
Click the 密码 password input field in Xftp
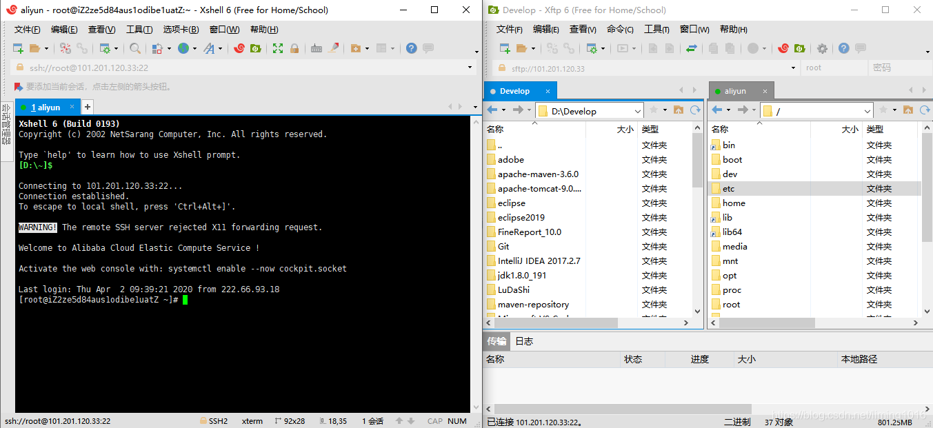coord(896,68)
